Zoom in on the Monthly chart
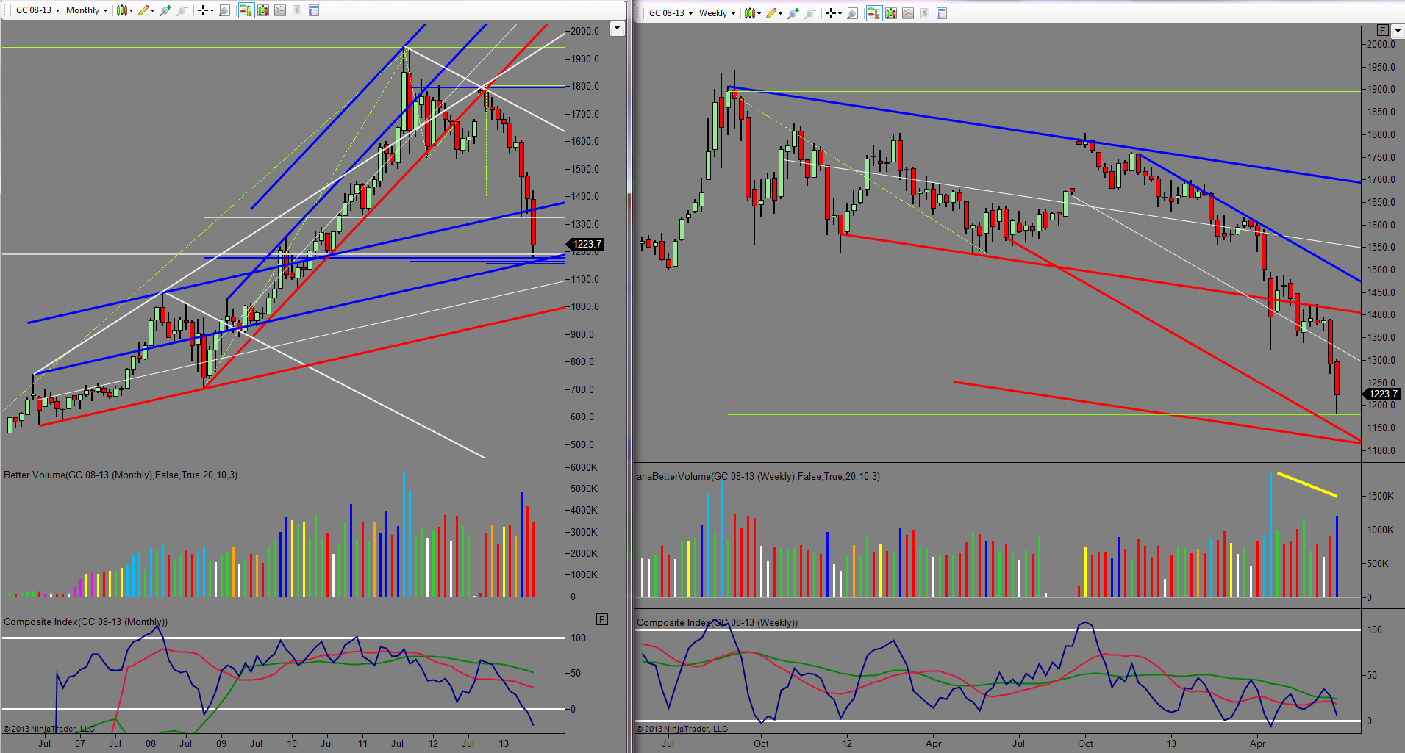 [165, 10]
